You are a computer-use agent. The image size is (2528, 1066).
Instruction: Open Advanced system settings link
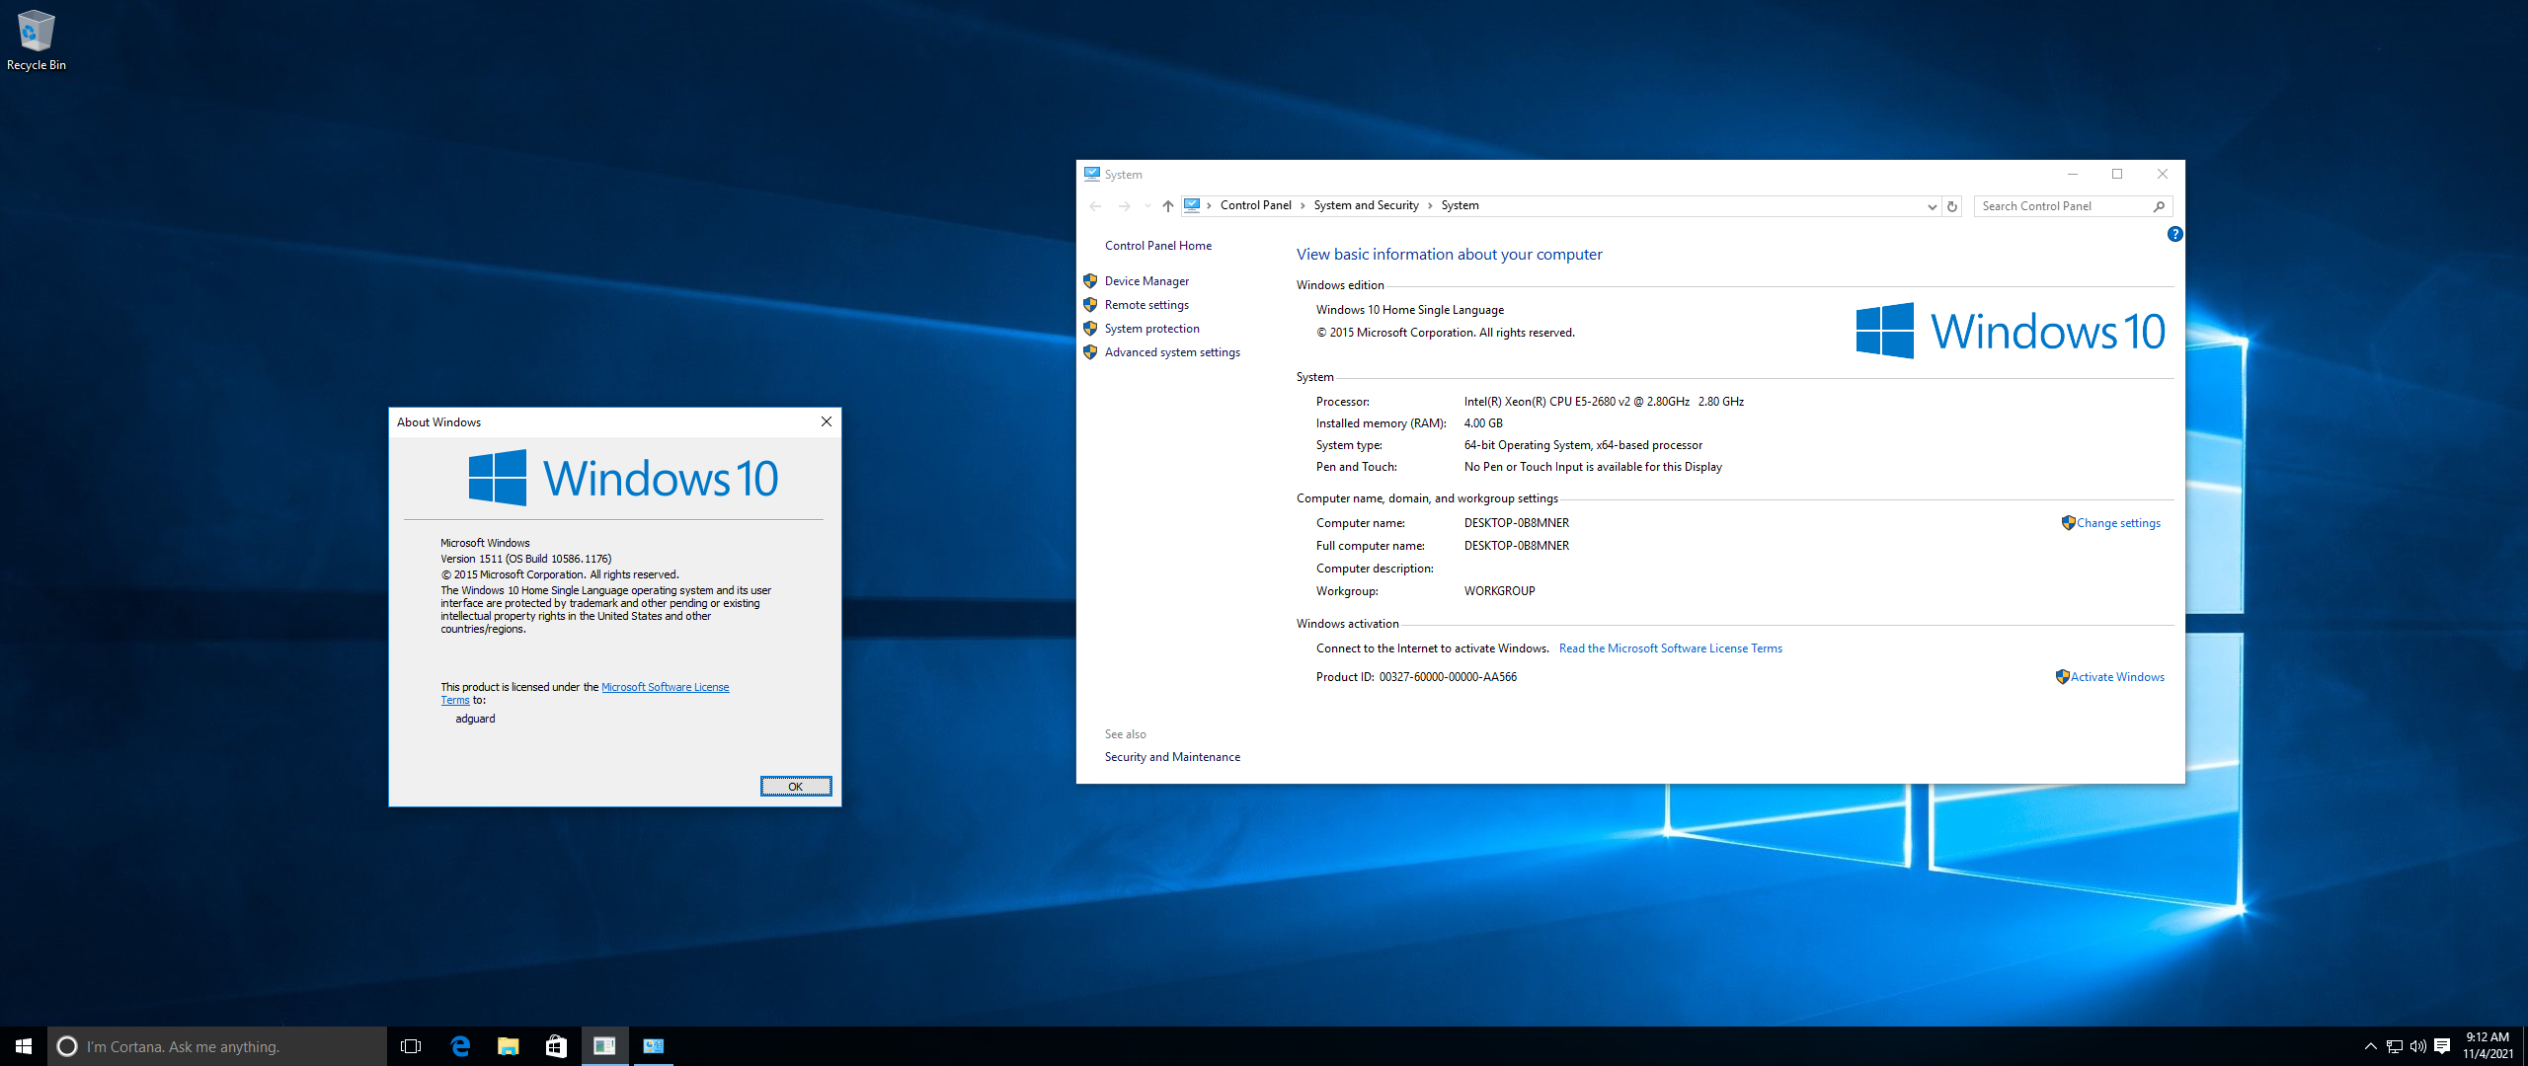(1172, 352)
